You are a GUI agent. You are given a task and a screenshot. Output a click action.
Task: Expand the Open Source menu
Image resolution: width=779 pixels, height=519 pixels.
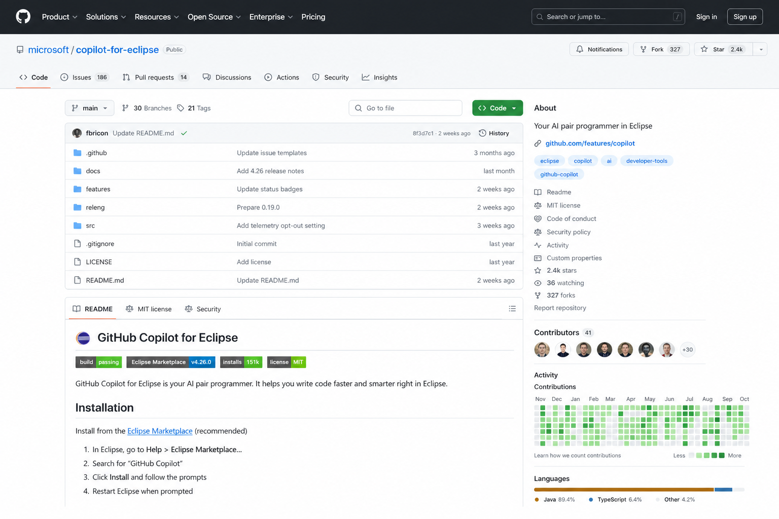(214, 17)
